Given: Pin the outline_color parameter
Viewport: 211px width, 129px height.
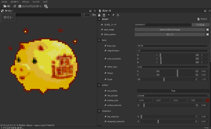Looking at the screenshot, I should 105,101.
